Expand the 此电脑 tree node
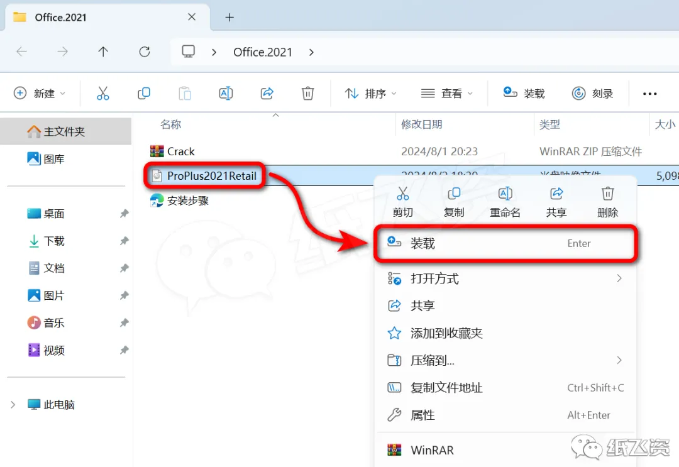679x467 pixels. 13,404
